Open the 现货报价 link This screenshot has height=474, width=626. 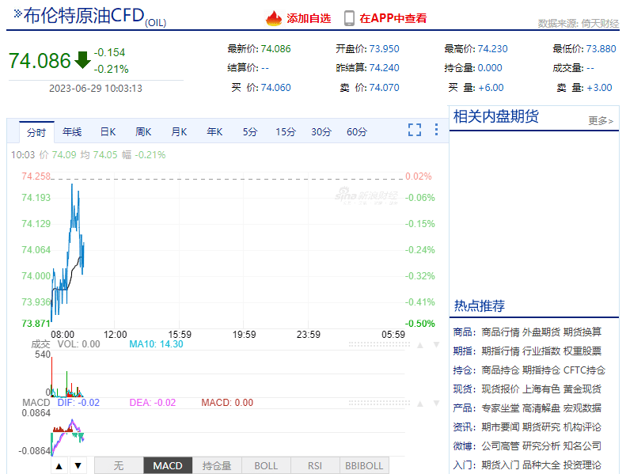pyautogui.click(x=500, y=389)
